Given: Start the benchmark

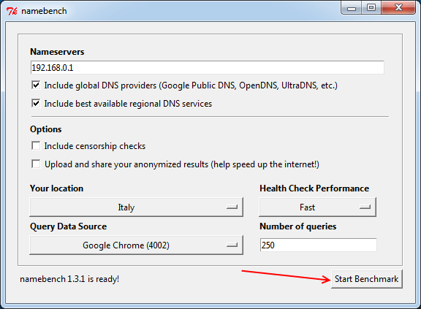Looking at the screenshot, I should tap(367, 279).
